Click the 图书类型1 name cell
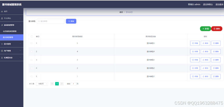224x107 pixels. tap(151, 76)
